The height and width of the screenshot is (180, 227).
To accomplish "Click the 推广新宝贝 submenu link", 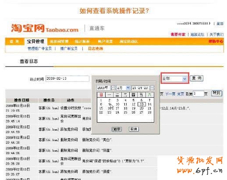I will [x=69, y=49].
